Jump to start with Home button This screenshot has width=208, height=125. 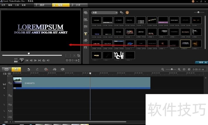[x=27, y=60]
